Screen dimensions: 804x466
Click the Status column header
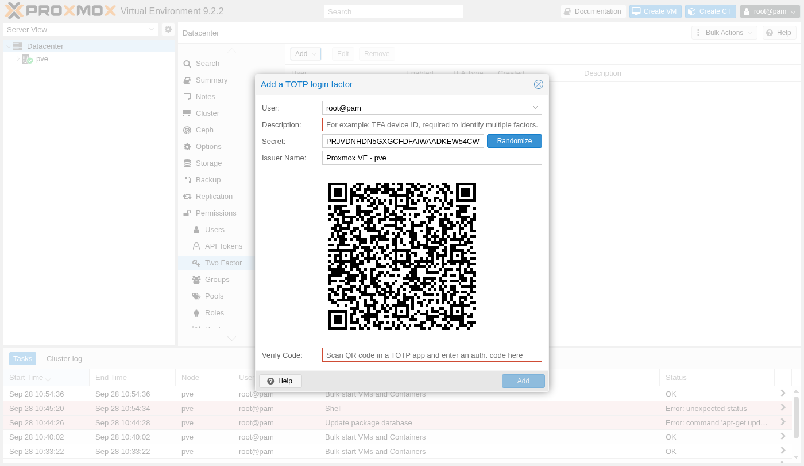[x=717, y=377]
